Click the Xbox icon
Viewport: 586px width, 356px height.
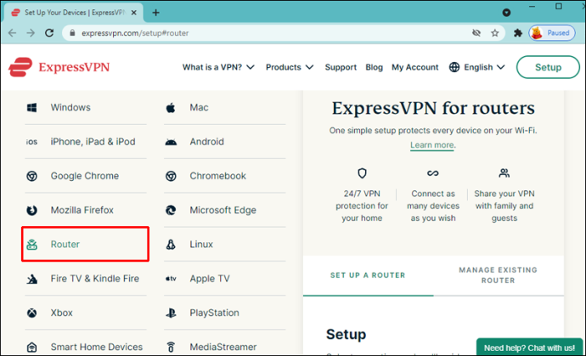pyautogui.click(x=31, y=313)
